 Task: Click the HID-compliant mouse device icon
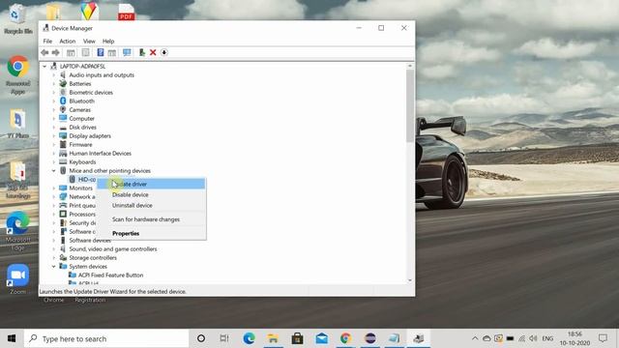[73, 179]
